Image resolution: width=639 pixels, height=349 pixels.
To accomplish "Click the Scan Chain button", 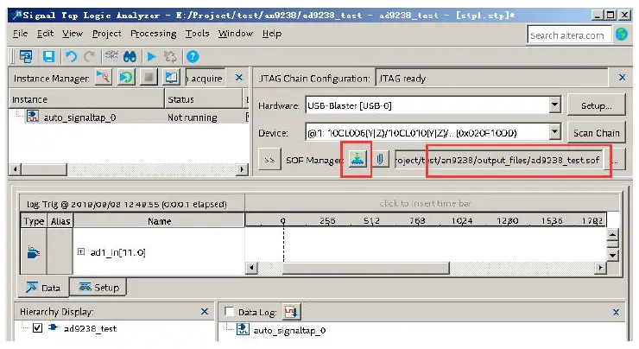I will [x=596, y=133].
